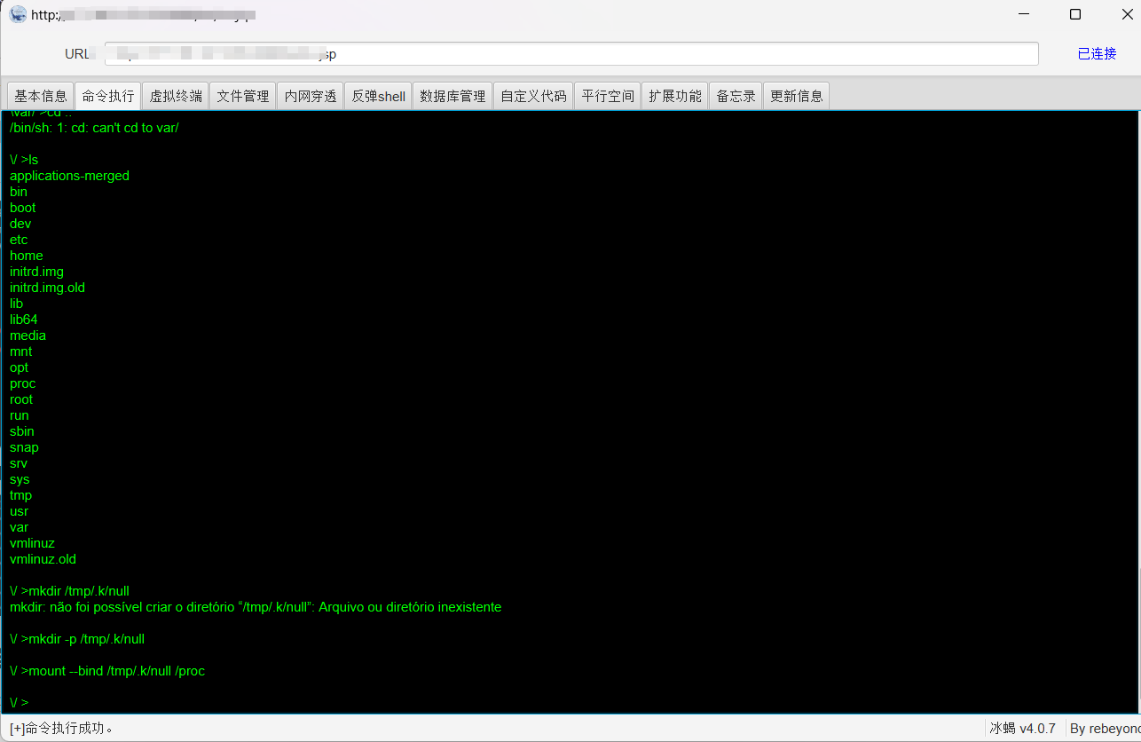Minimize the window
Viewport: 1141px width, 742px height.
click(1024, 14)
